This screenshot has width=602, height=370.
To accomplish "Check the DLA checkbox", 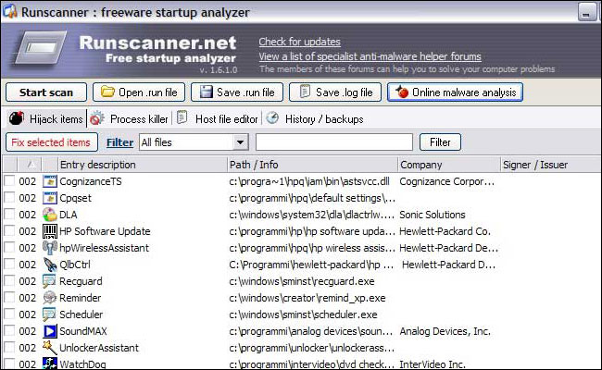I will pyautogui.click(x=9, y=214).
